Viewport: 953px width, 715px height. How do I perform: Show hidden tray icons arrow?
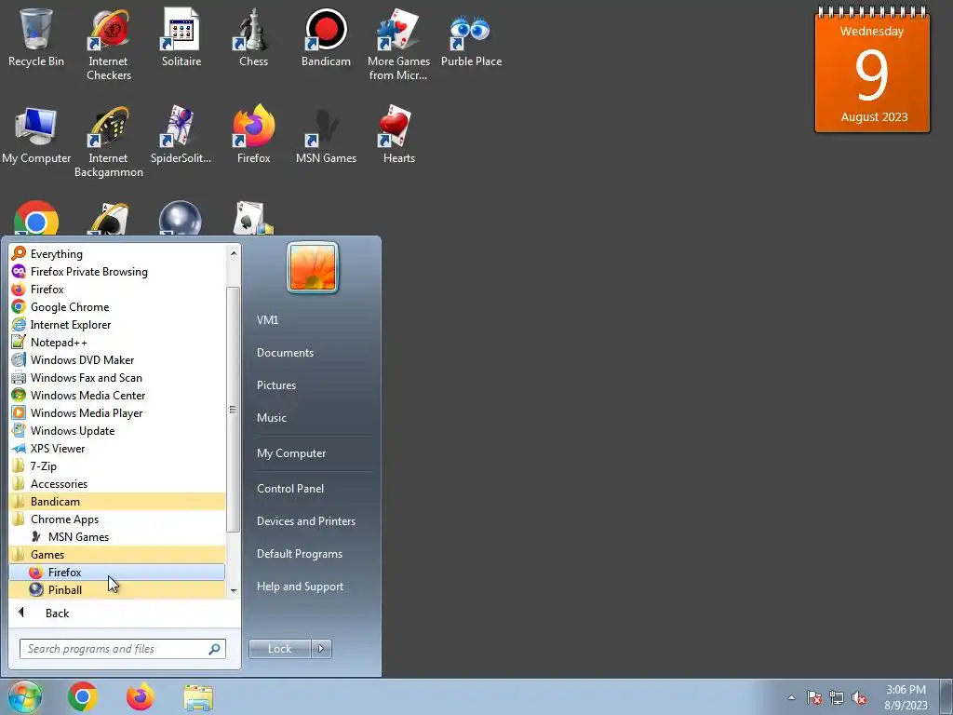coord(791,697)
